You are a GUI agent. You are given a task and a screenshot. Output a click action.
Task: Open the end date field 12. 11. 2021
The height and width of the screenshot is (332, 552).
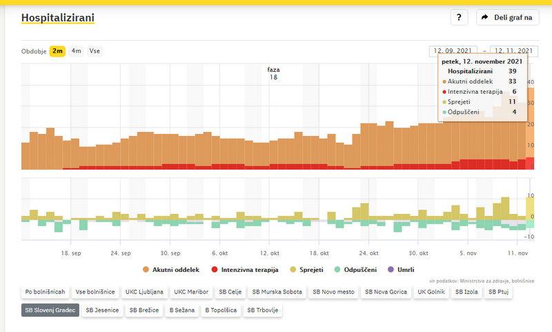click(x=513, y=51)
